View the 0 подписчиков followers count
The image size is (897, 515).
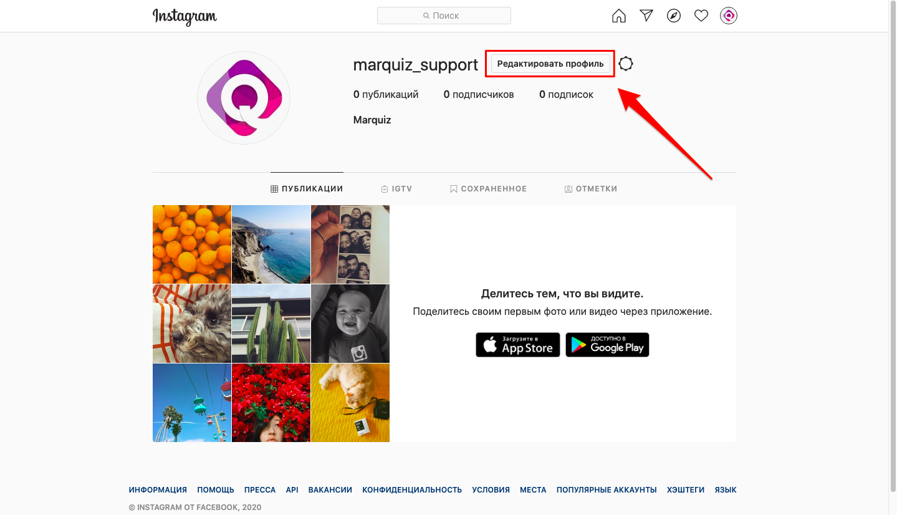click(x=479, y=95)
